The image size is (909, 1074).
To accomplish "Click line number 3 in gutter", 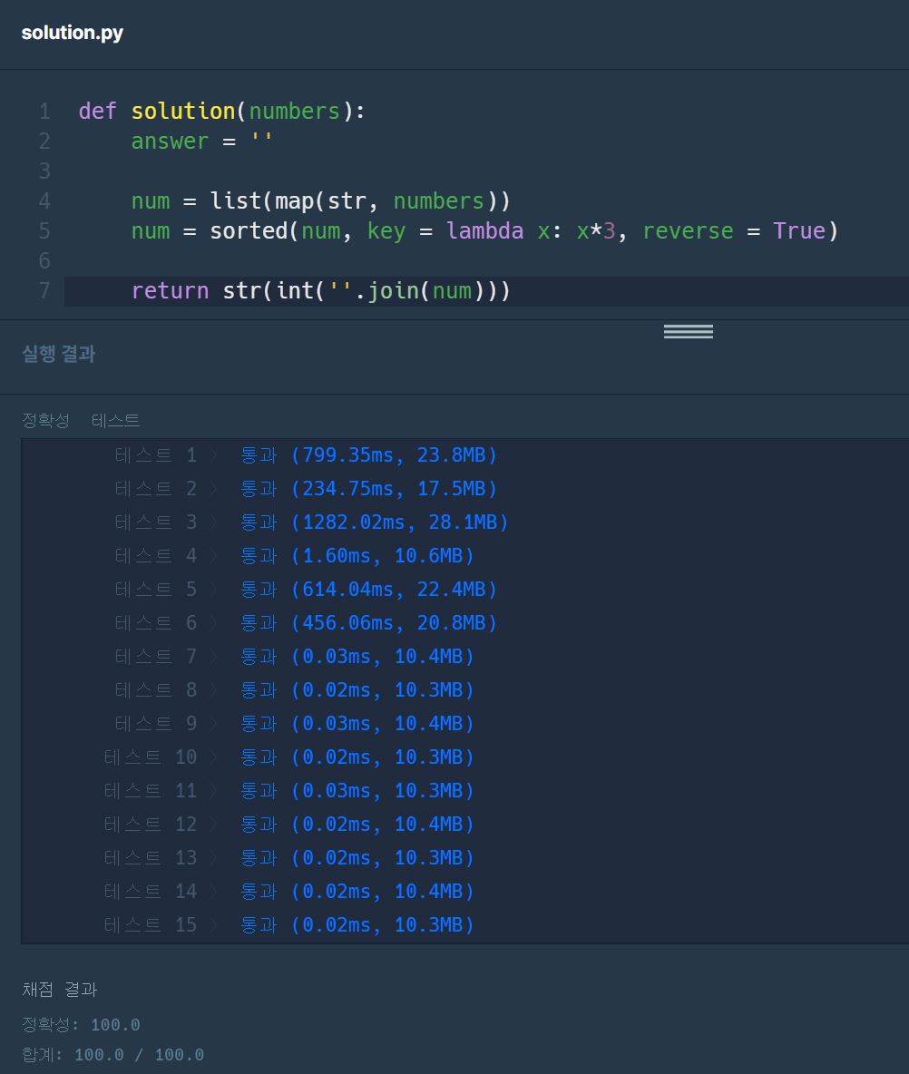I will [44, 171].
